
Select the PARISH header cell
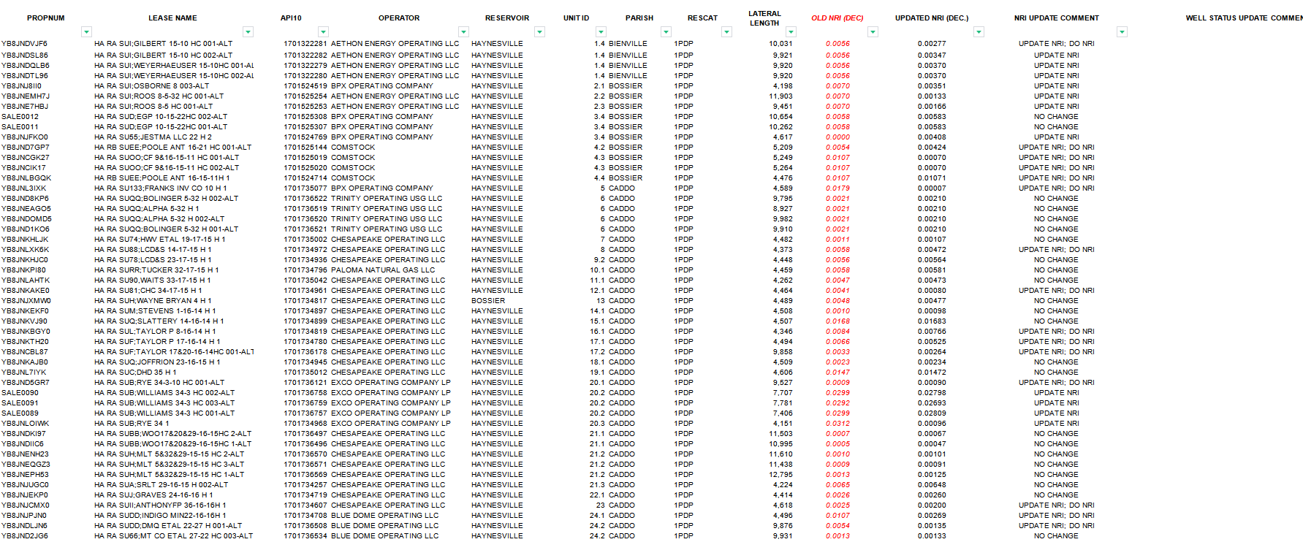tap(639, 18)
